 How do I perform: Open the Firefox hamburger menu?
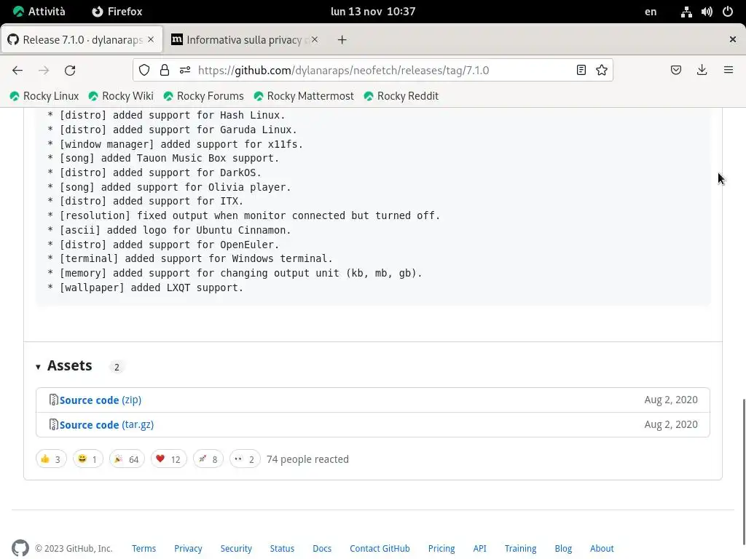[729, 71]
